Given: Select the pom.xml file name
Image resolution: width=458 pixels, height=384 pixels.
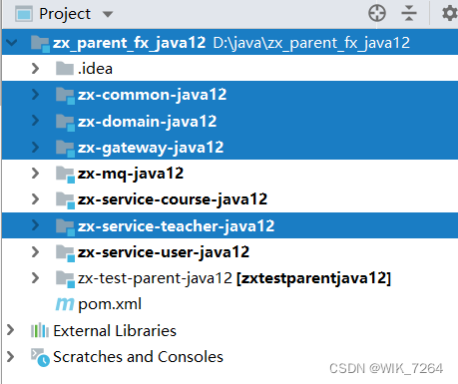Looking at the screenshot, I should [110, 304].
